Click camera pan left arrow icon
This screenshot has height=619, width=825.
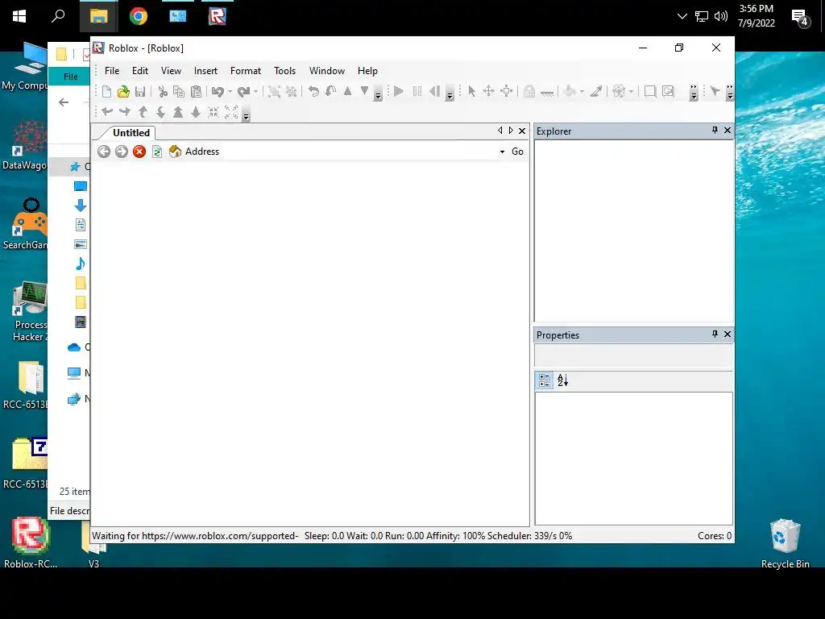[107, 111]
